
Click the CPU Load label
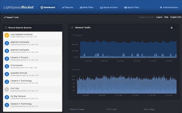point(112,109)
